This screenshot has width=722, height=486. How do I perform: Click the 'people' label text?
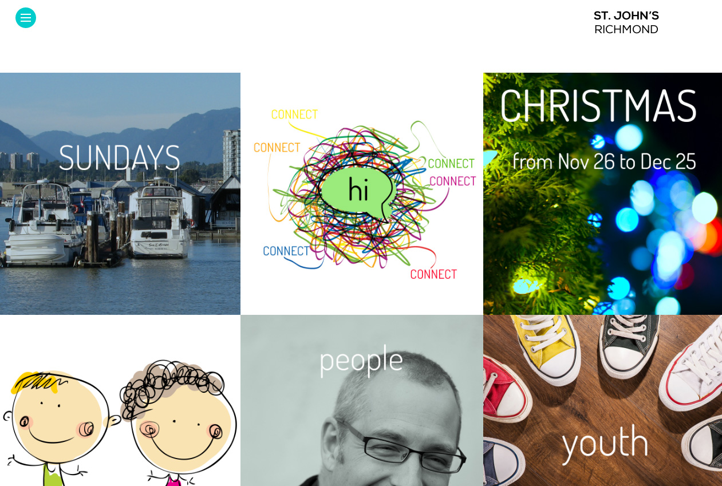point(361,360)
